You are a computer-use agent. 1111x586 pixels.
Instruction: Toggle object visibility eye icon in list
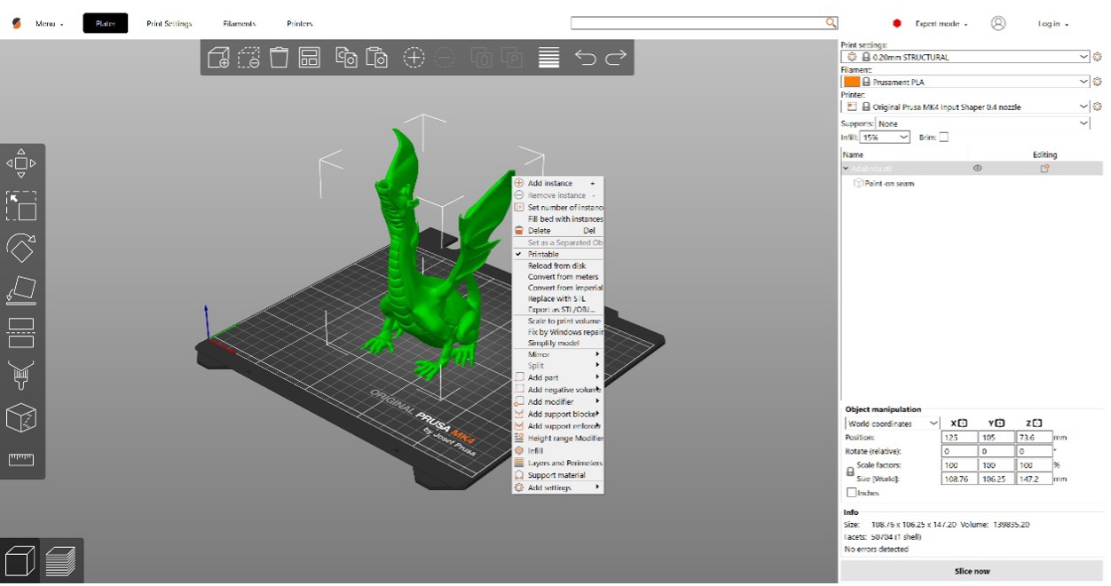[978, 168]
